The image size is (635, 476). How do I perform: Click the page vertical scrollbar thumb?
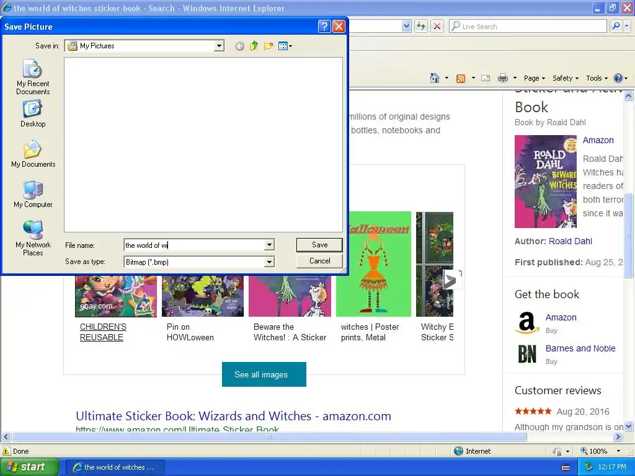[x=629, y=236]
